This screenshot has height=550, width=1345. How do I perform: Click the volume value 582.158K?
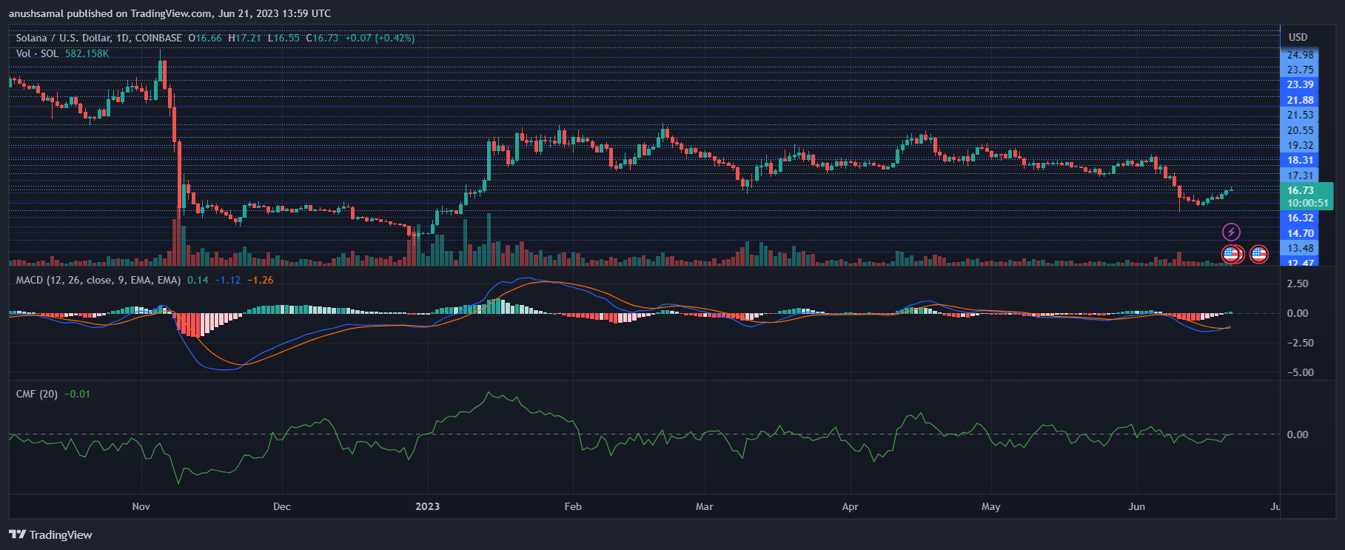pos(87,53)
